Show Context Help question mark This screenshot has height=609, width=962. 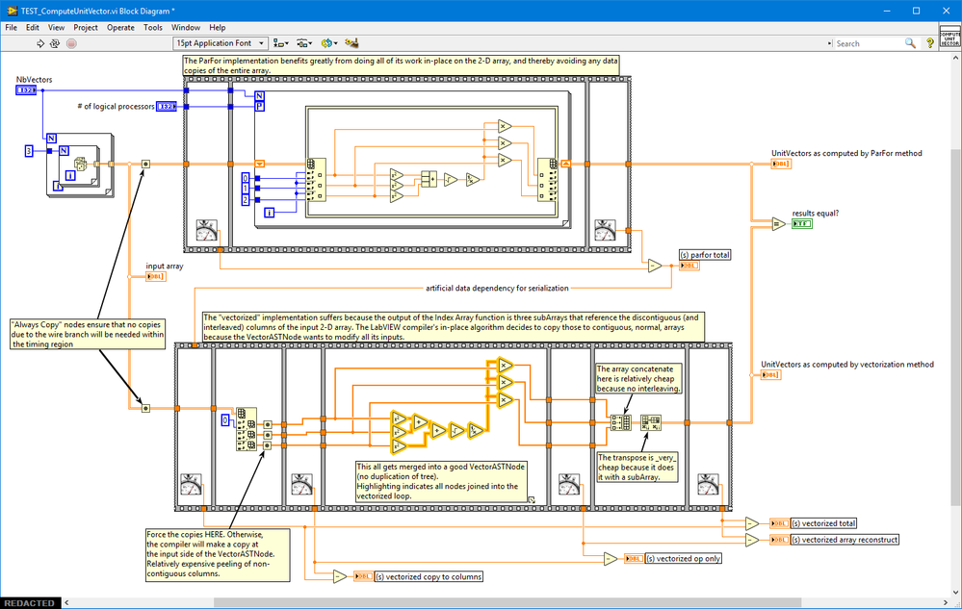[930, 43]
